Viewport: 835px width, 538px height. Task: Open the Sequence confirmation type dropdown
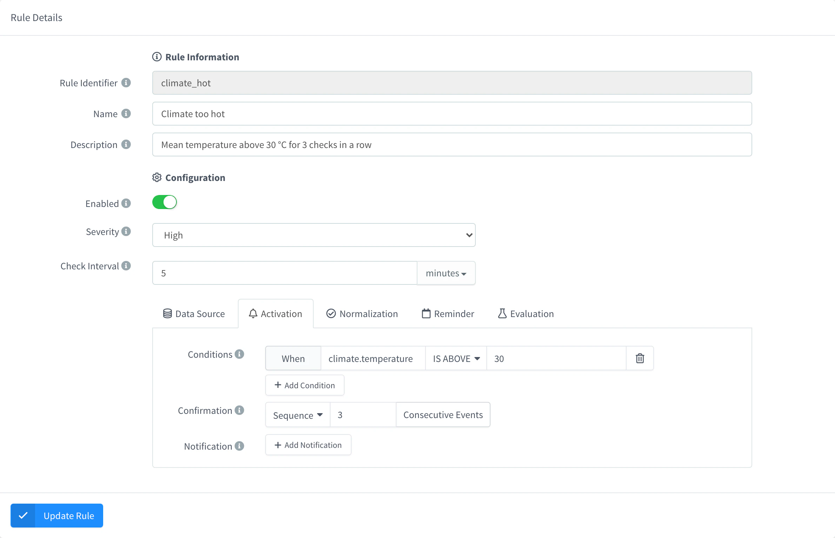point(298,415)
